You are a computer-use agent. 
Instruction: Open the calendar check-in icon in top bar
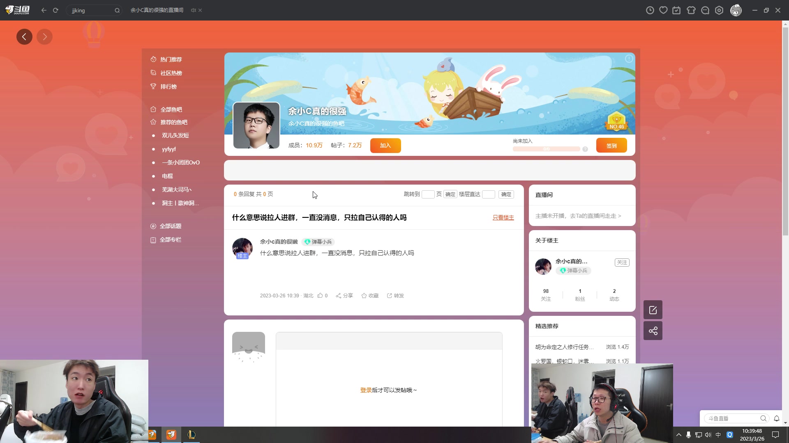[x=676, y=10]
